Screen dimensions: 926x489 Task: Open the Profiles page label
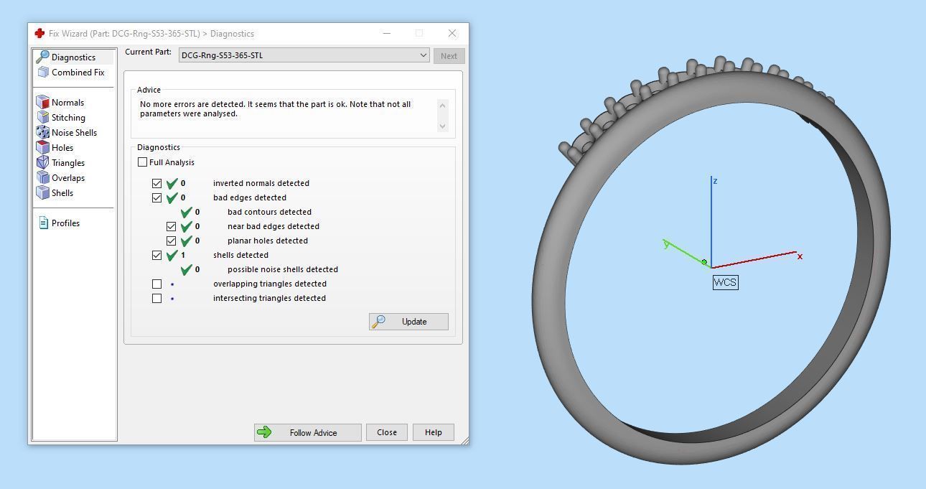(65, 223)
